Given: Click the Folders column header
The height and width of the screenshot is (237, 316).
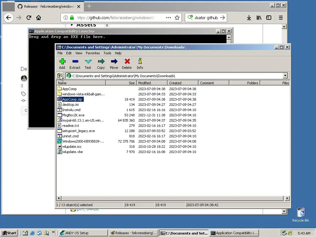Looking at the screenshot, I should [244, 83].
